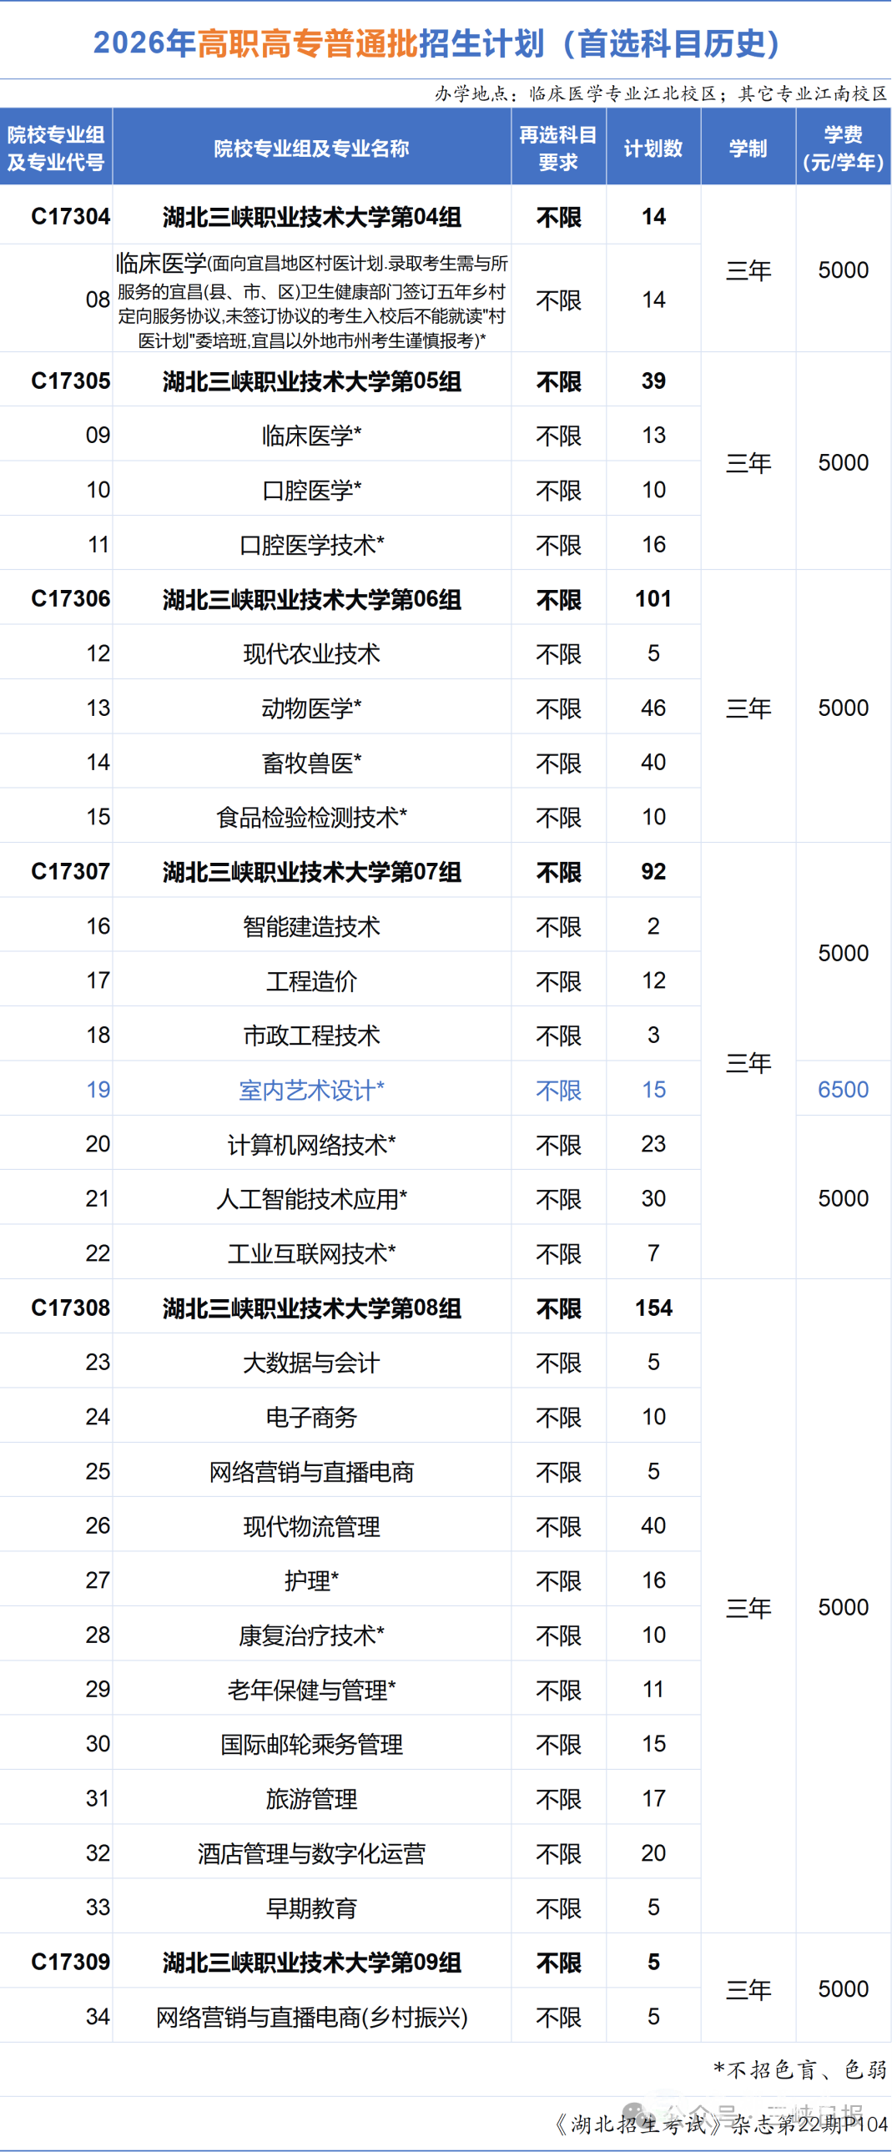892x2152 pixels.
Task: Click plan number 39 for group 05
Action: tap(653, 381)
